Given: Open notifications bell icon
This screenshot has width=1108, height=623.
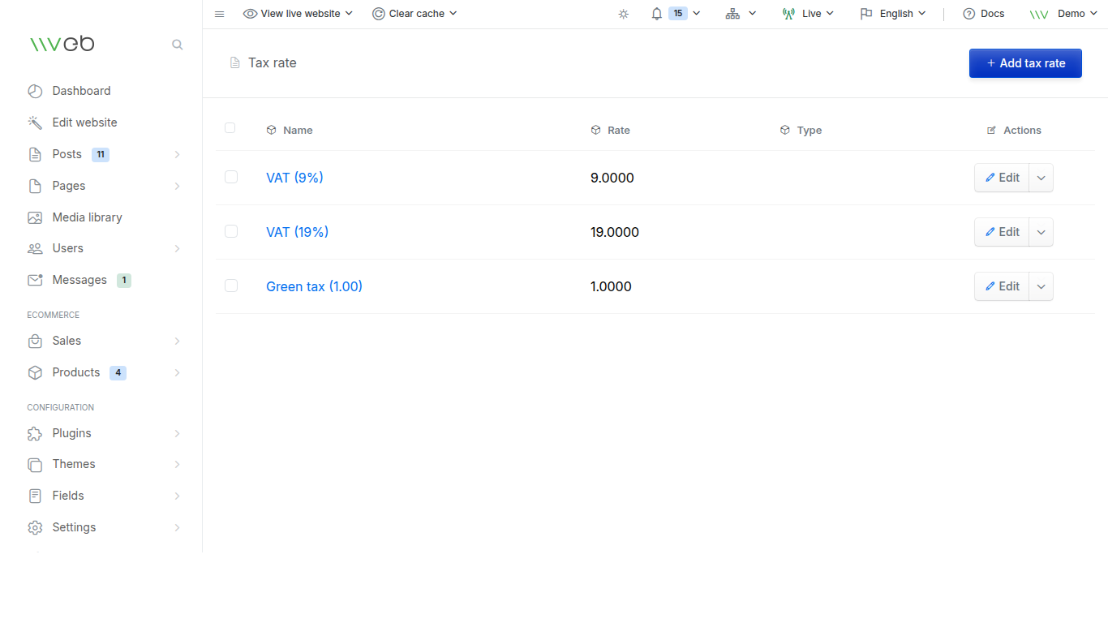Looking at the screenshot, I should tap(657, 14).
